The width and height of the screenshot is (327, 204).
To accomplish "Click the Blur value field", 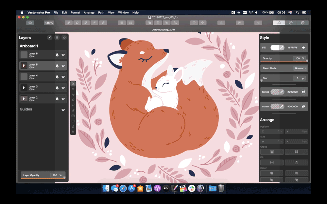I will (x=300, y=78).
